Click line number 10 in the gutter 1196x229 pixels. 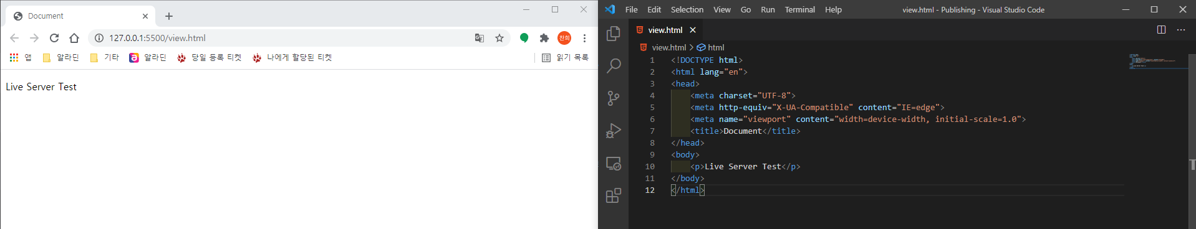coord(650,167)
